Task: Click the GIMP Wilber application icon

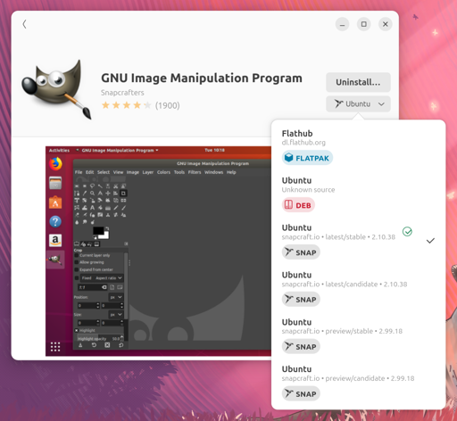Action: tap(56, 89)
